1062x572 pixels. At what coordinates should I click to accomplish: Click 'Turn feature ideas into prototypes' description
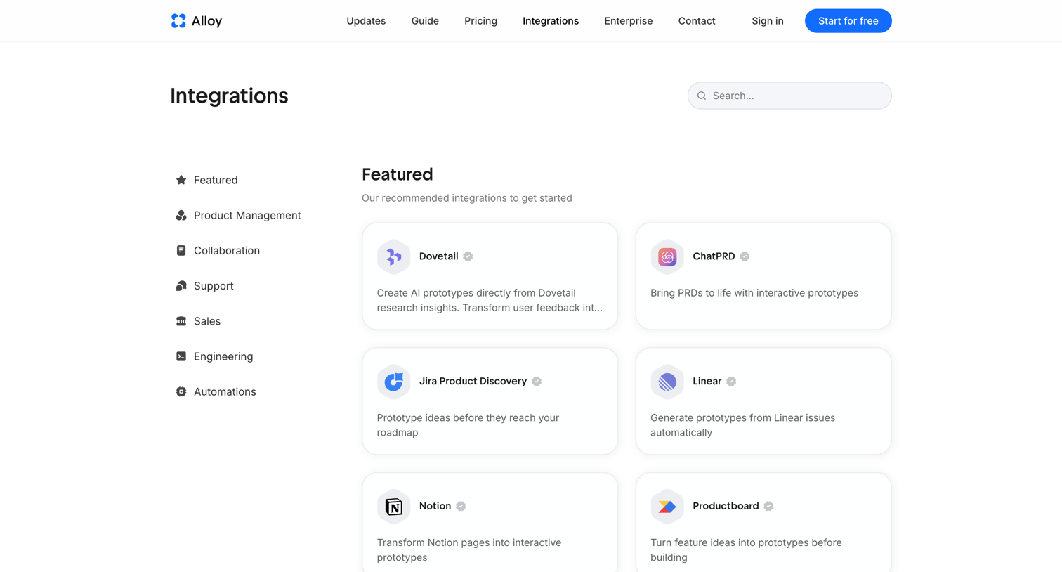[746, 550]
